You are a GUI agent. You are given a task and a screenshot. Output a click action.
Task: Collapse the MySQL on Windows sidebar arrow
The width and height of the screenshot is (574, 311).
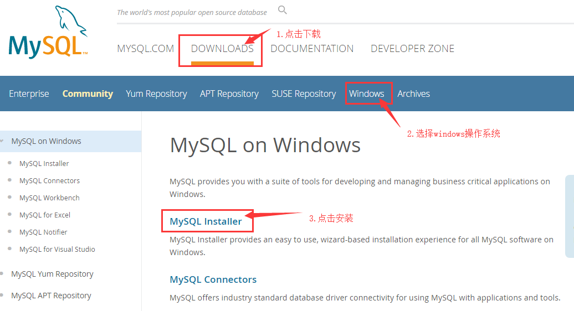click(2, 141)
